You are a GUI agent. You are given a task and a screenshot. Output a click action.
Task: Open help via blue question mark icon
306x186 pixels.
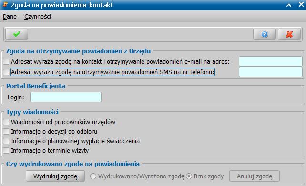tap(265, 34)
